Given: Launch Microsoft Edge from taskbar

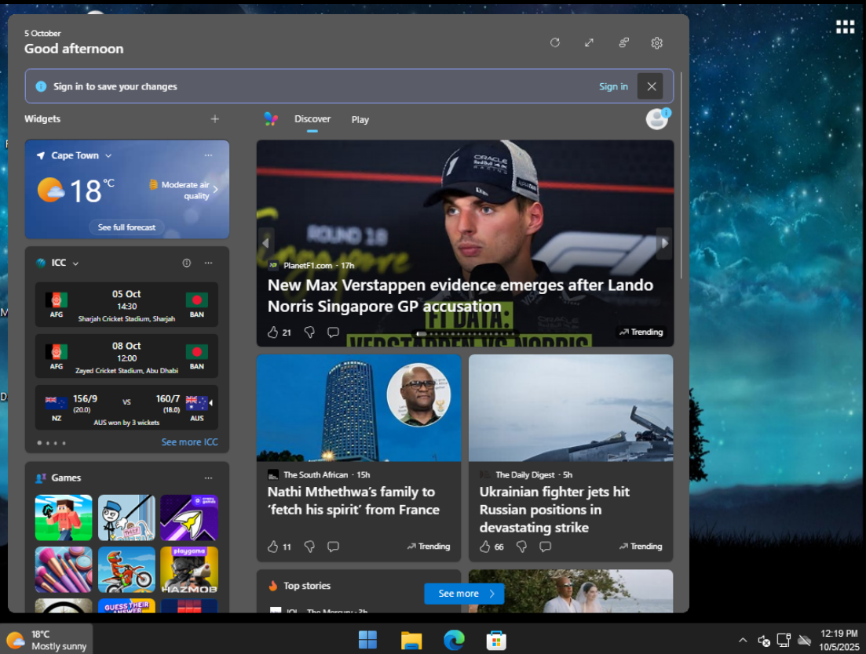Looking at the screenshot, I should pyautogui.click(x=454, y=640).
